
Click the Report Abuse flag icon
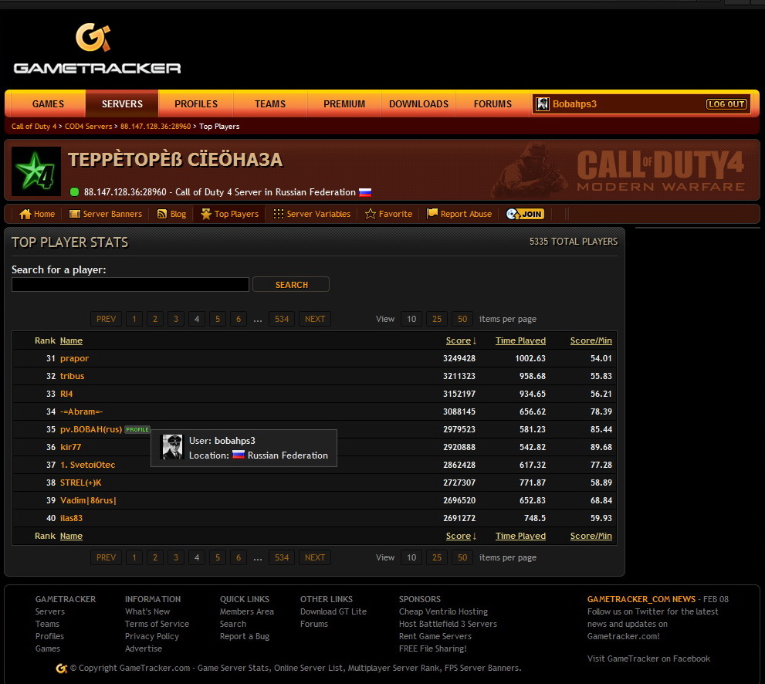click(x=432, y=214)
